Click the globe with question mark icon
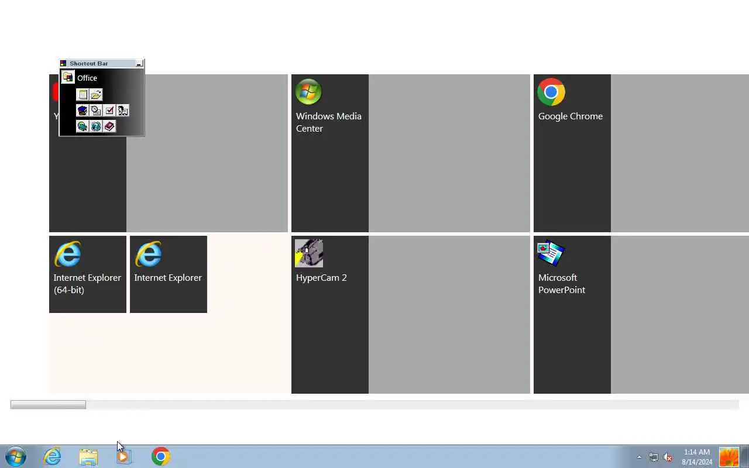Image resolution: width=749 pixels, height=468 pixels. click(96, 126)
